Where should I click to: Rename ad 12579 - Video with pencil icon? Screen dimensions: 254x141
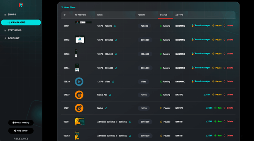click(x=113, y=82)
